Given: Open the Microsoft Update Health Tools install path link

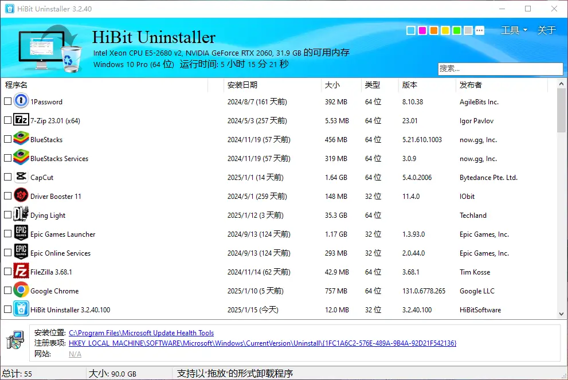Looking at the screenshot, I should [x=141, y=332].
